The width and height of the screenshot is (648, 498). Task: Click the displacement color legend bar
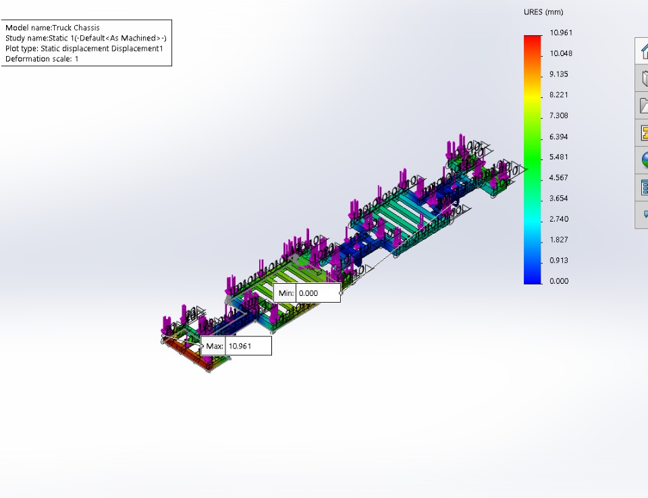click(533, 159)
